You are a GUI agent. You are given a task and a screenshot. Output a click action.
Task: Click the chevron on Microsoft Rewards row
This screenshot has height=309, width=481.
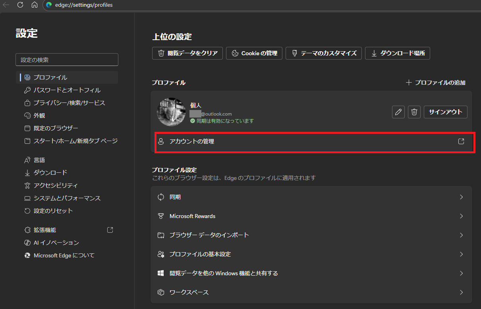461,216
